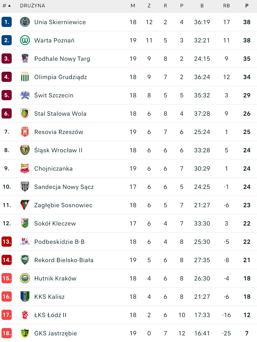The width and height of the screenshot is (257, 342).
Task: Click the ŁKS Łódź II red logo
Action: click(25, 315)
